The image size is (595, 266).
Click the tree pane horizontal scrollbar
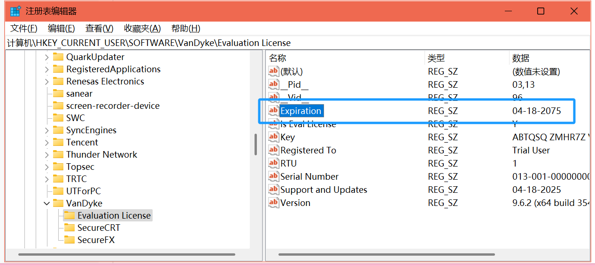coord(126,254)
